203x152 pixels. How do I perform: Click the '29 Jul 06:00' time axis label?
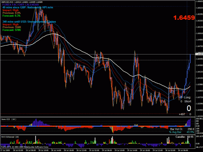point(107,150)
